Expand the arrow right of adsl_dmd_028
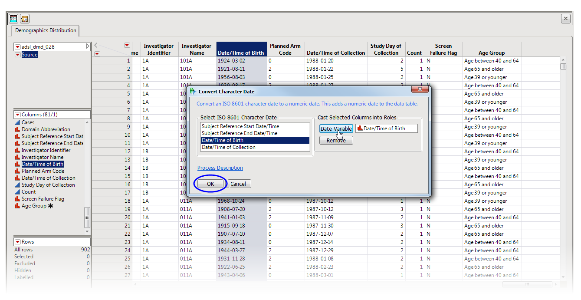 88,46
